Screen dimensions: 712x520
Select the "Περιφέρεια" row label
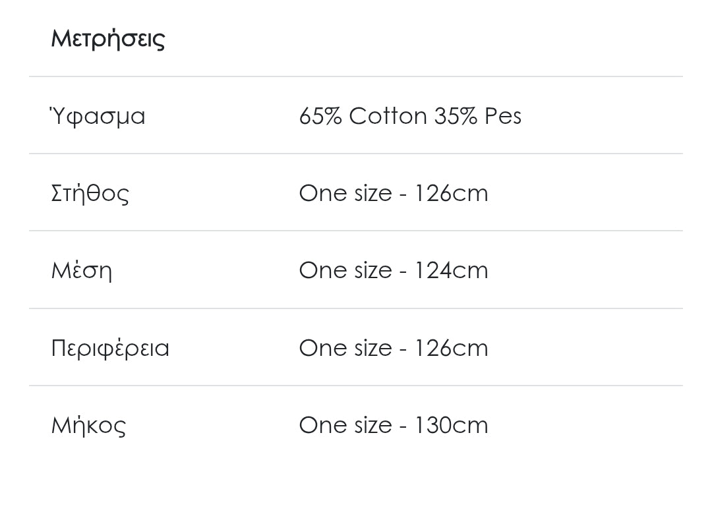coord(110,348)
